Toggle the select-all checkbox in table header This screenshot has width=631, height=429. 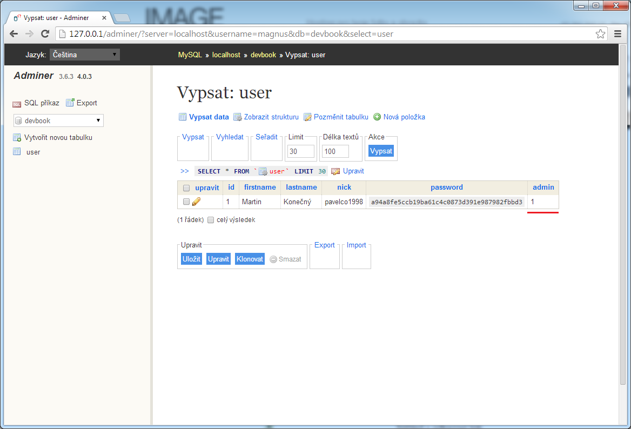[186, 187]
